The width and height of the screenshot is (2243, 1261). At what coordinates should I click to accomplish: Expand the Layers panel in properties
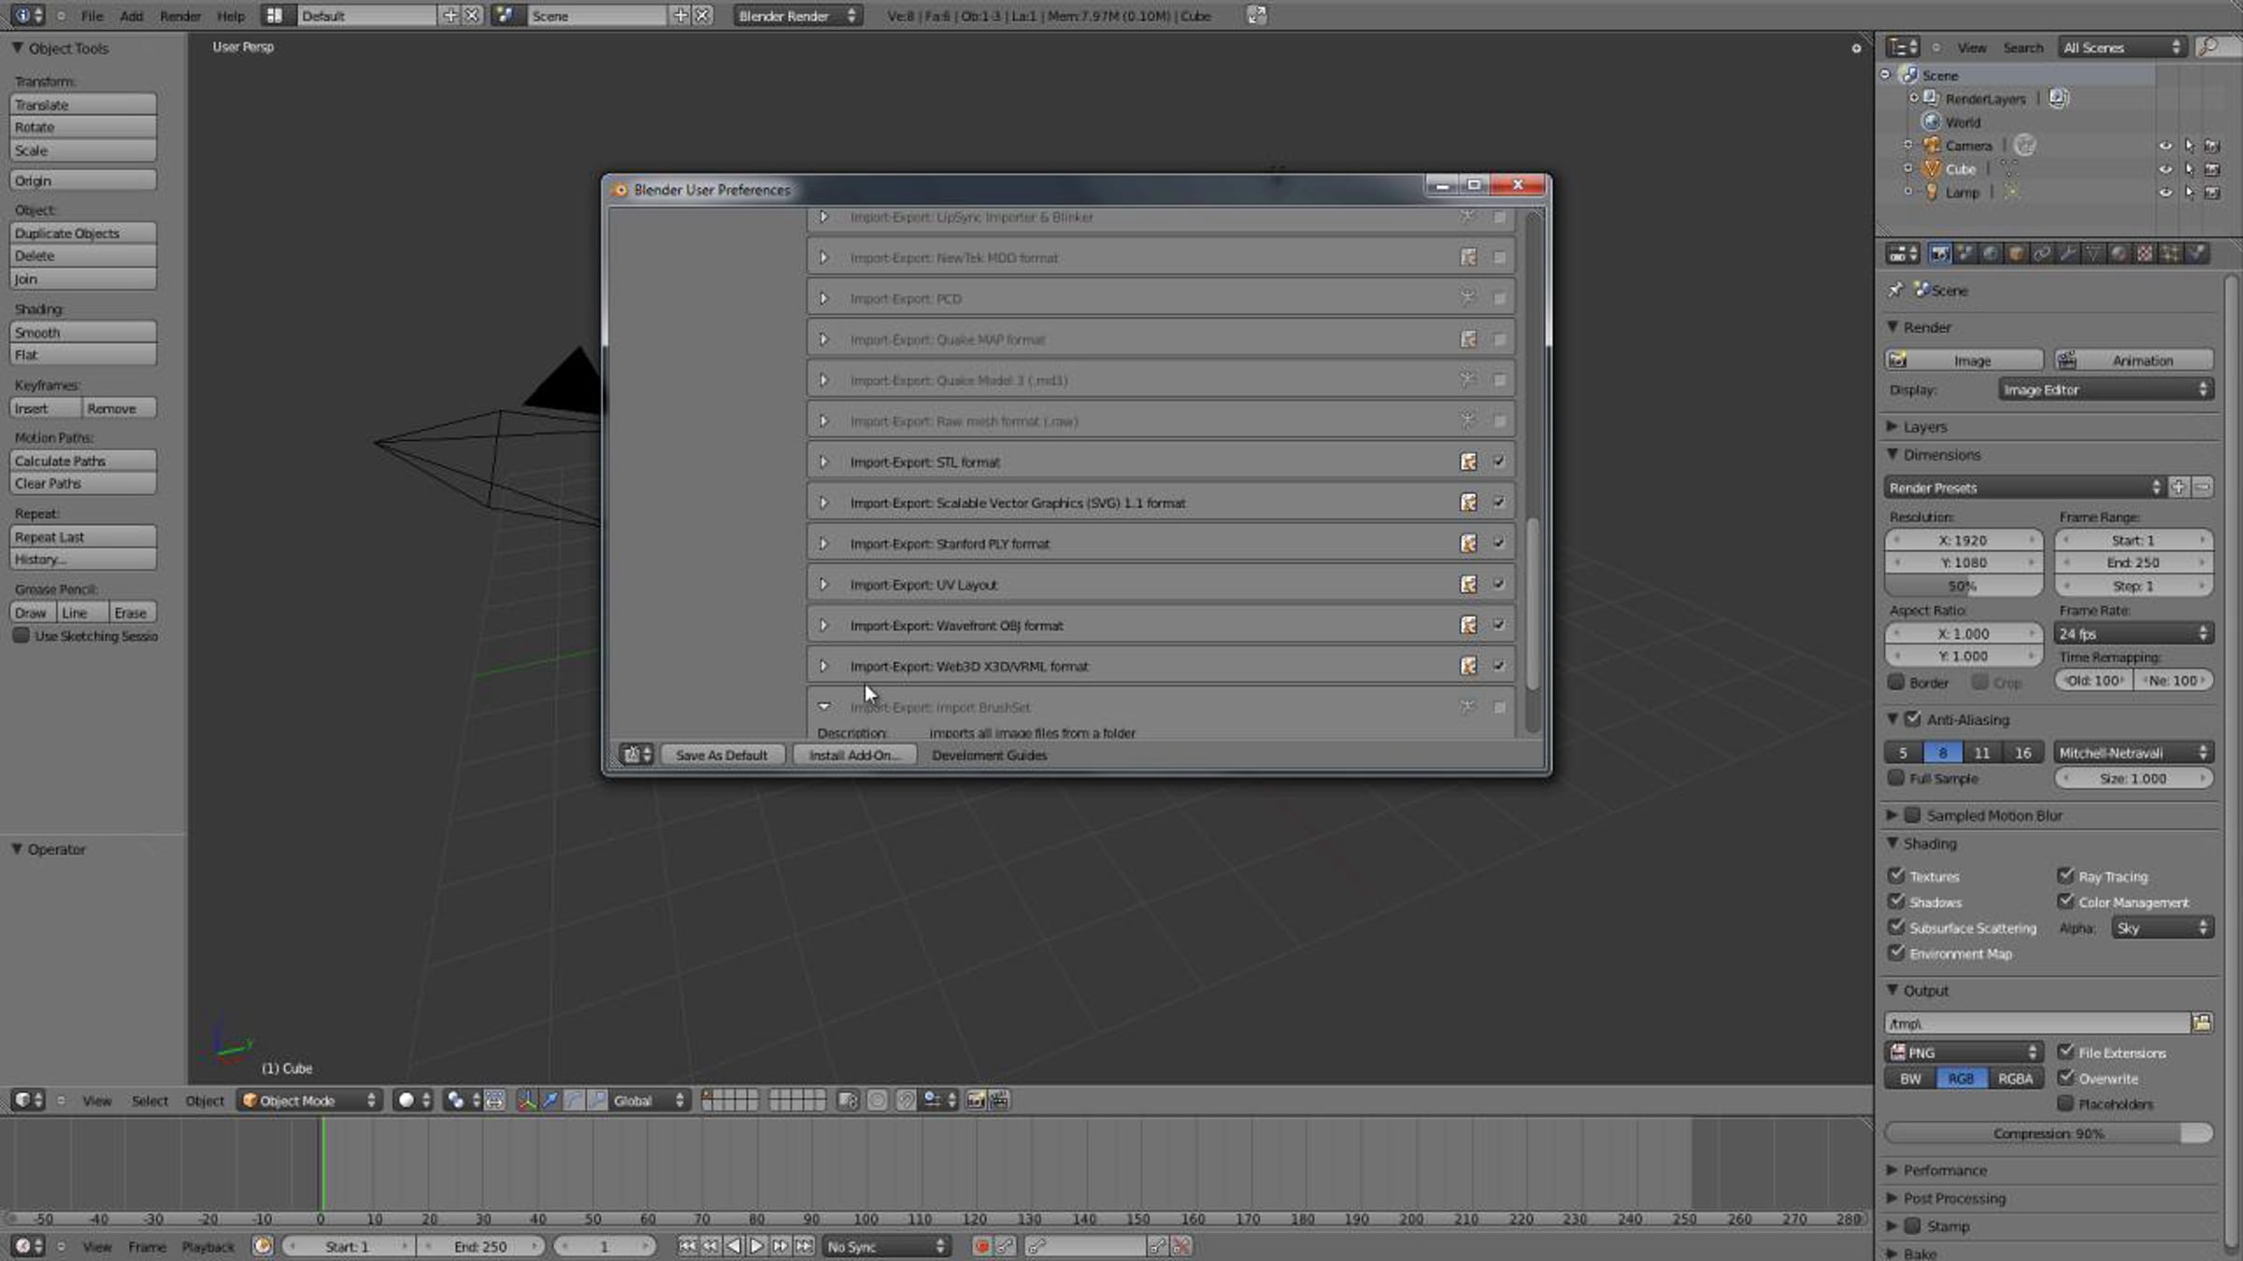[x=1893, y=427]
